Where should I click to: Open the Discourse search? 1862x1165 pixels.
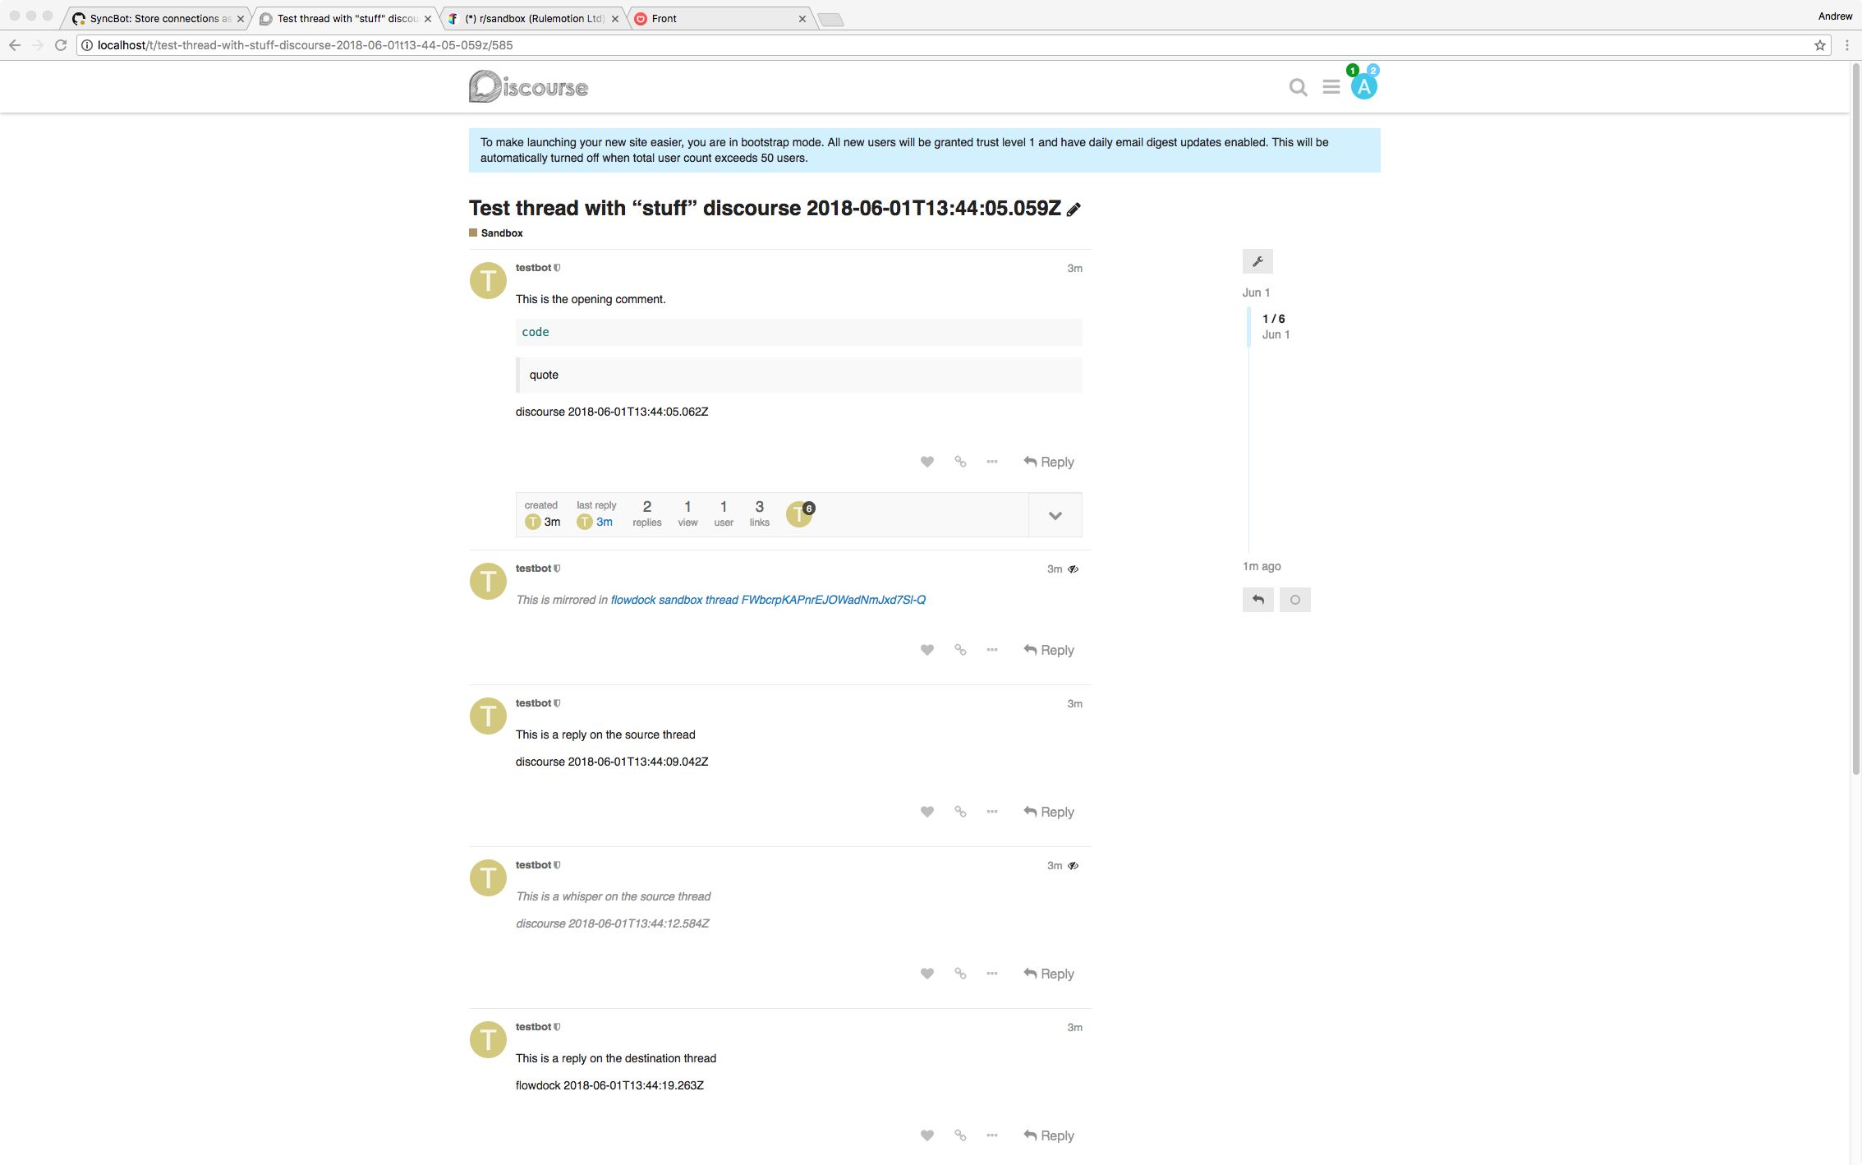tap(1298, 86)
